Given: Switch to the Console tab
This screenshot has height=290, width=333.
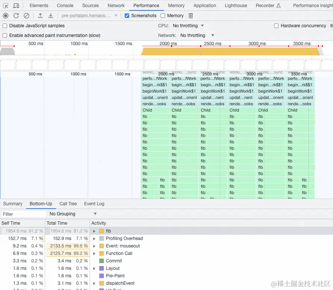Looking at the screenshot, I should click(65, 6).
